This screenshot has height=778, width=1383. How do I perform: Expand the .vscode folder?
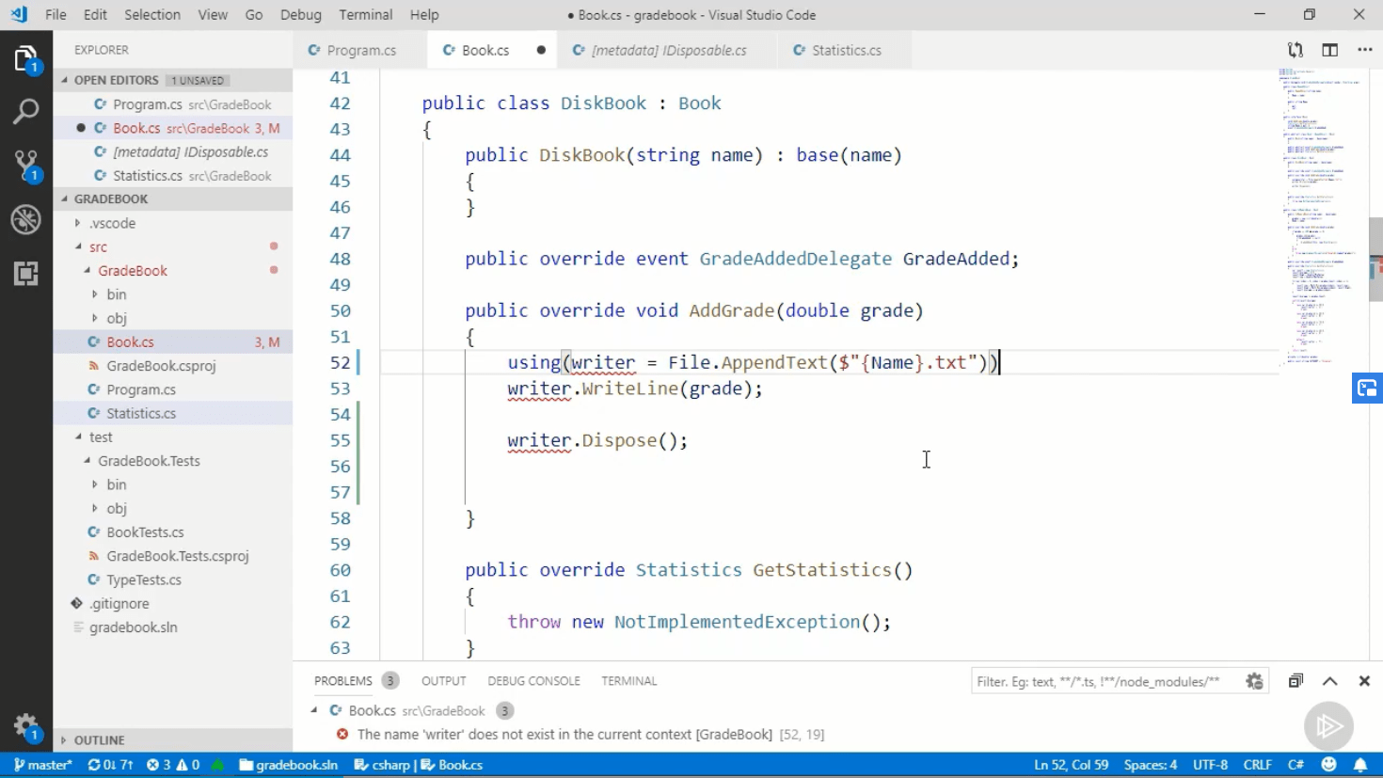point(78,223)
